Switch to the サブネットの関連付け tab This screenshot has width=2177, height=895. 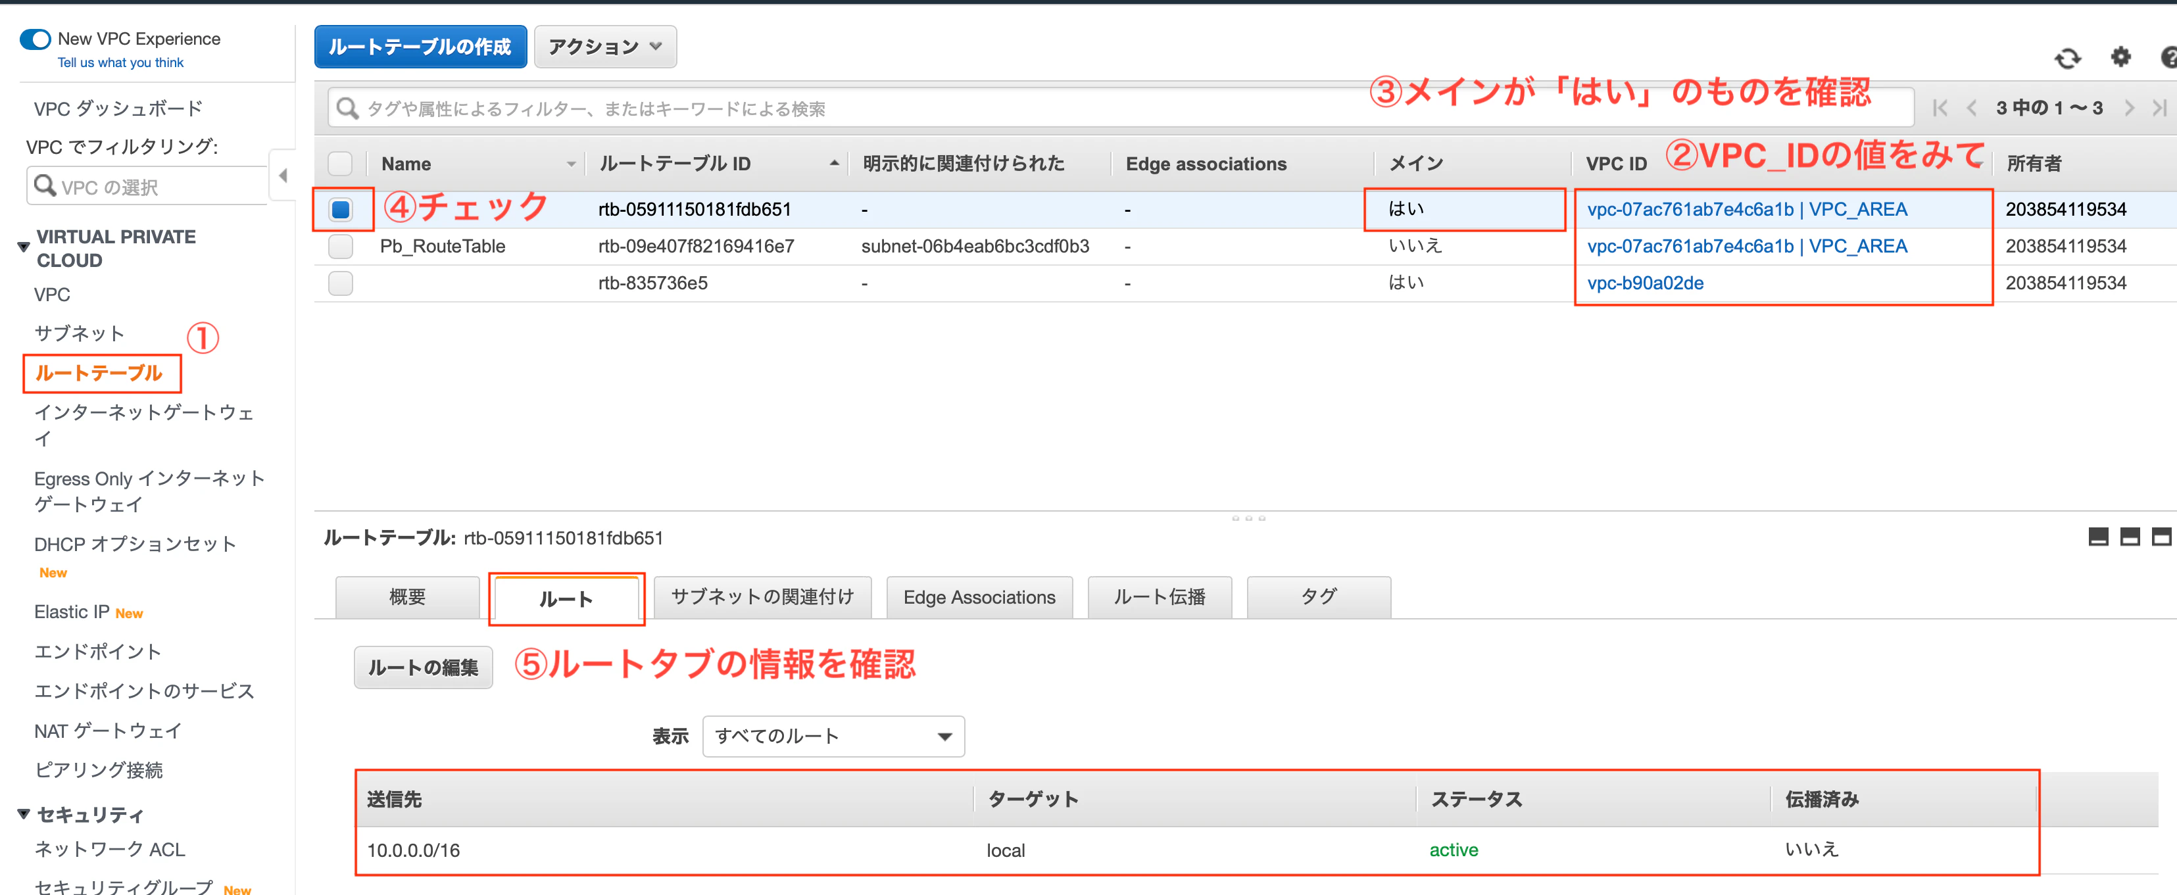[762, 596]
